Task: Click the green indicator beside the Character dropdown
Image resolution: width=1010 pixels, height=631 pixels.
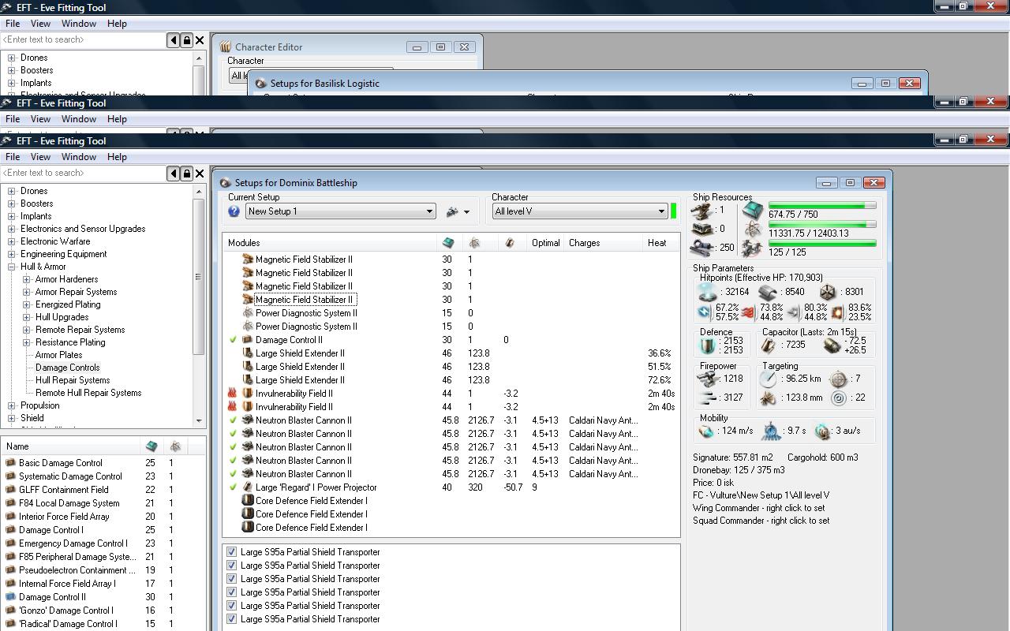Action: [673, 211]
